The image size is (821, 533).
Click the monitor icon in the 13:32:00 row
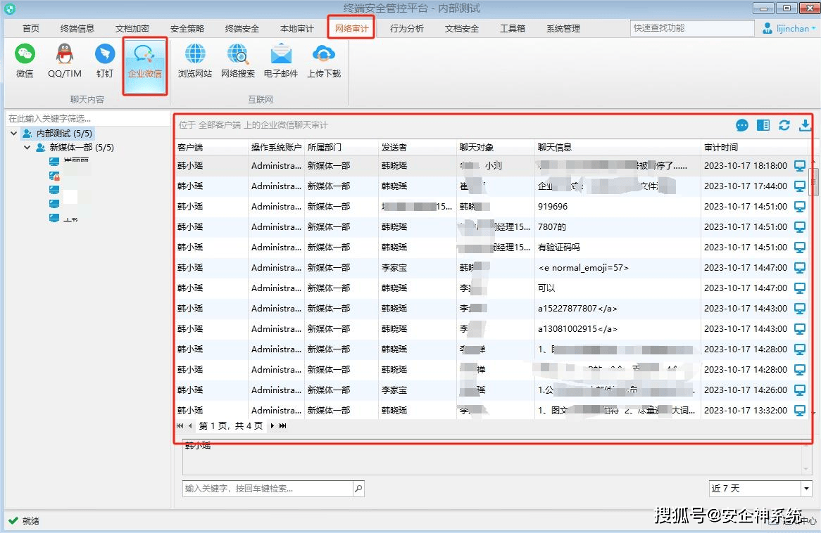point(800,411)
